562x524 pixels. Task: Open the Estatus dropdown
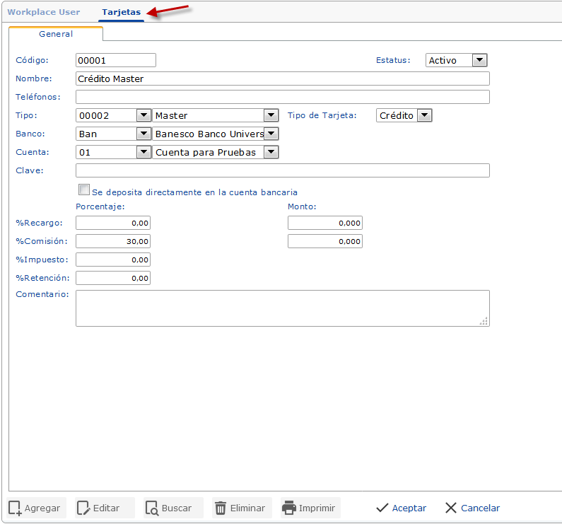(479, 60)
